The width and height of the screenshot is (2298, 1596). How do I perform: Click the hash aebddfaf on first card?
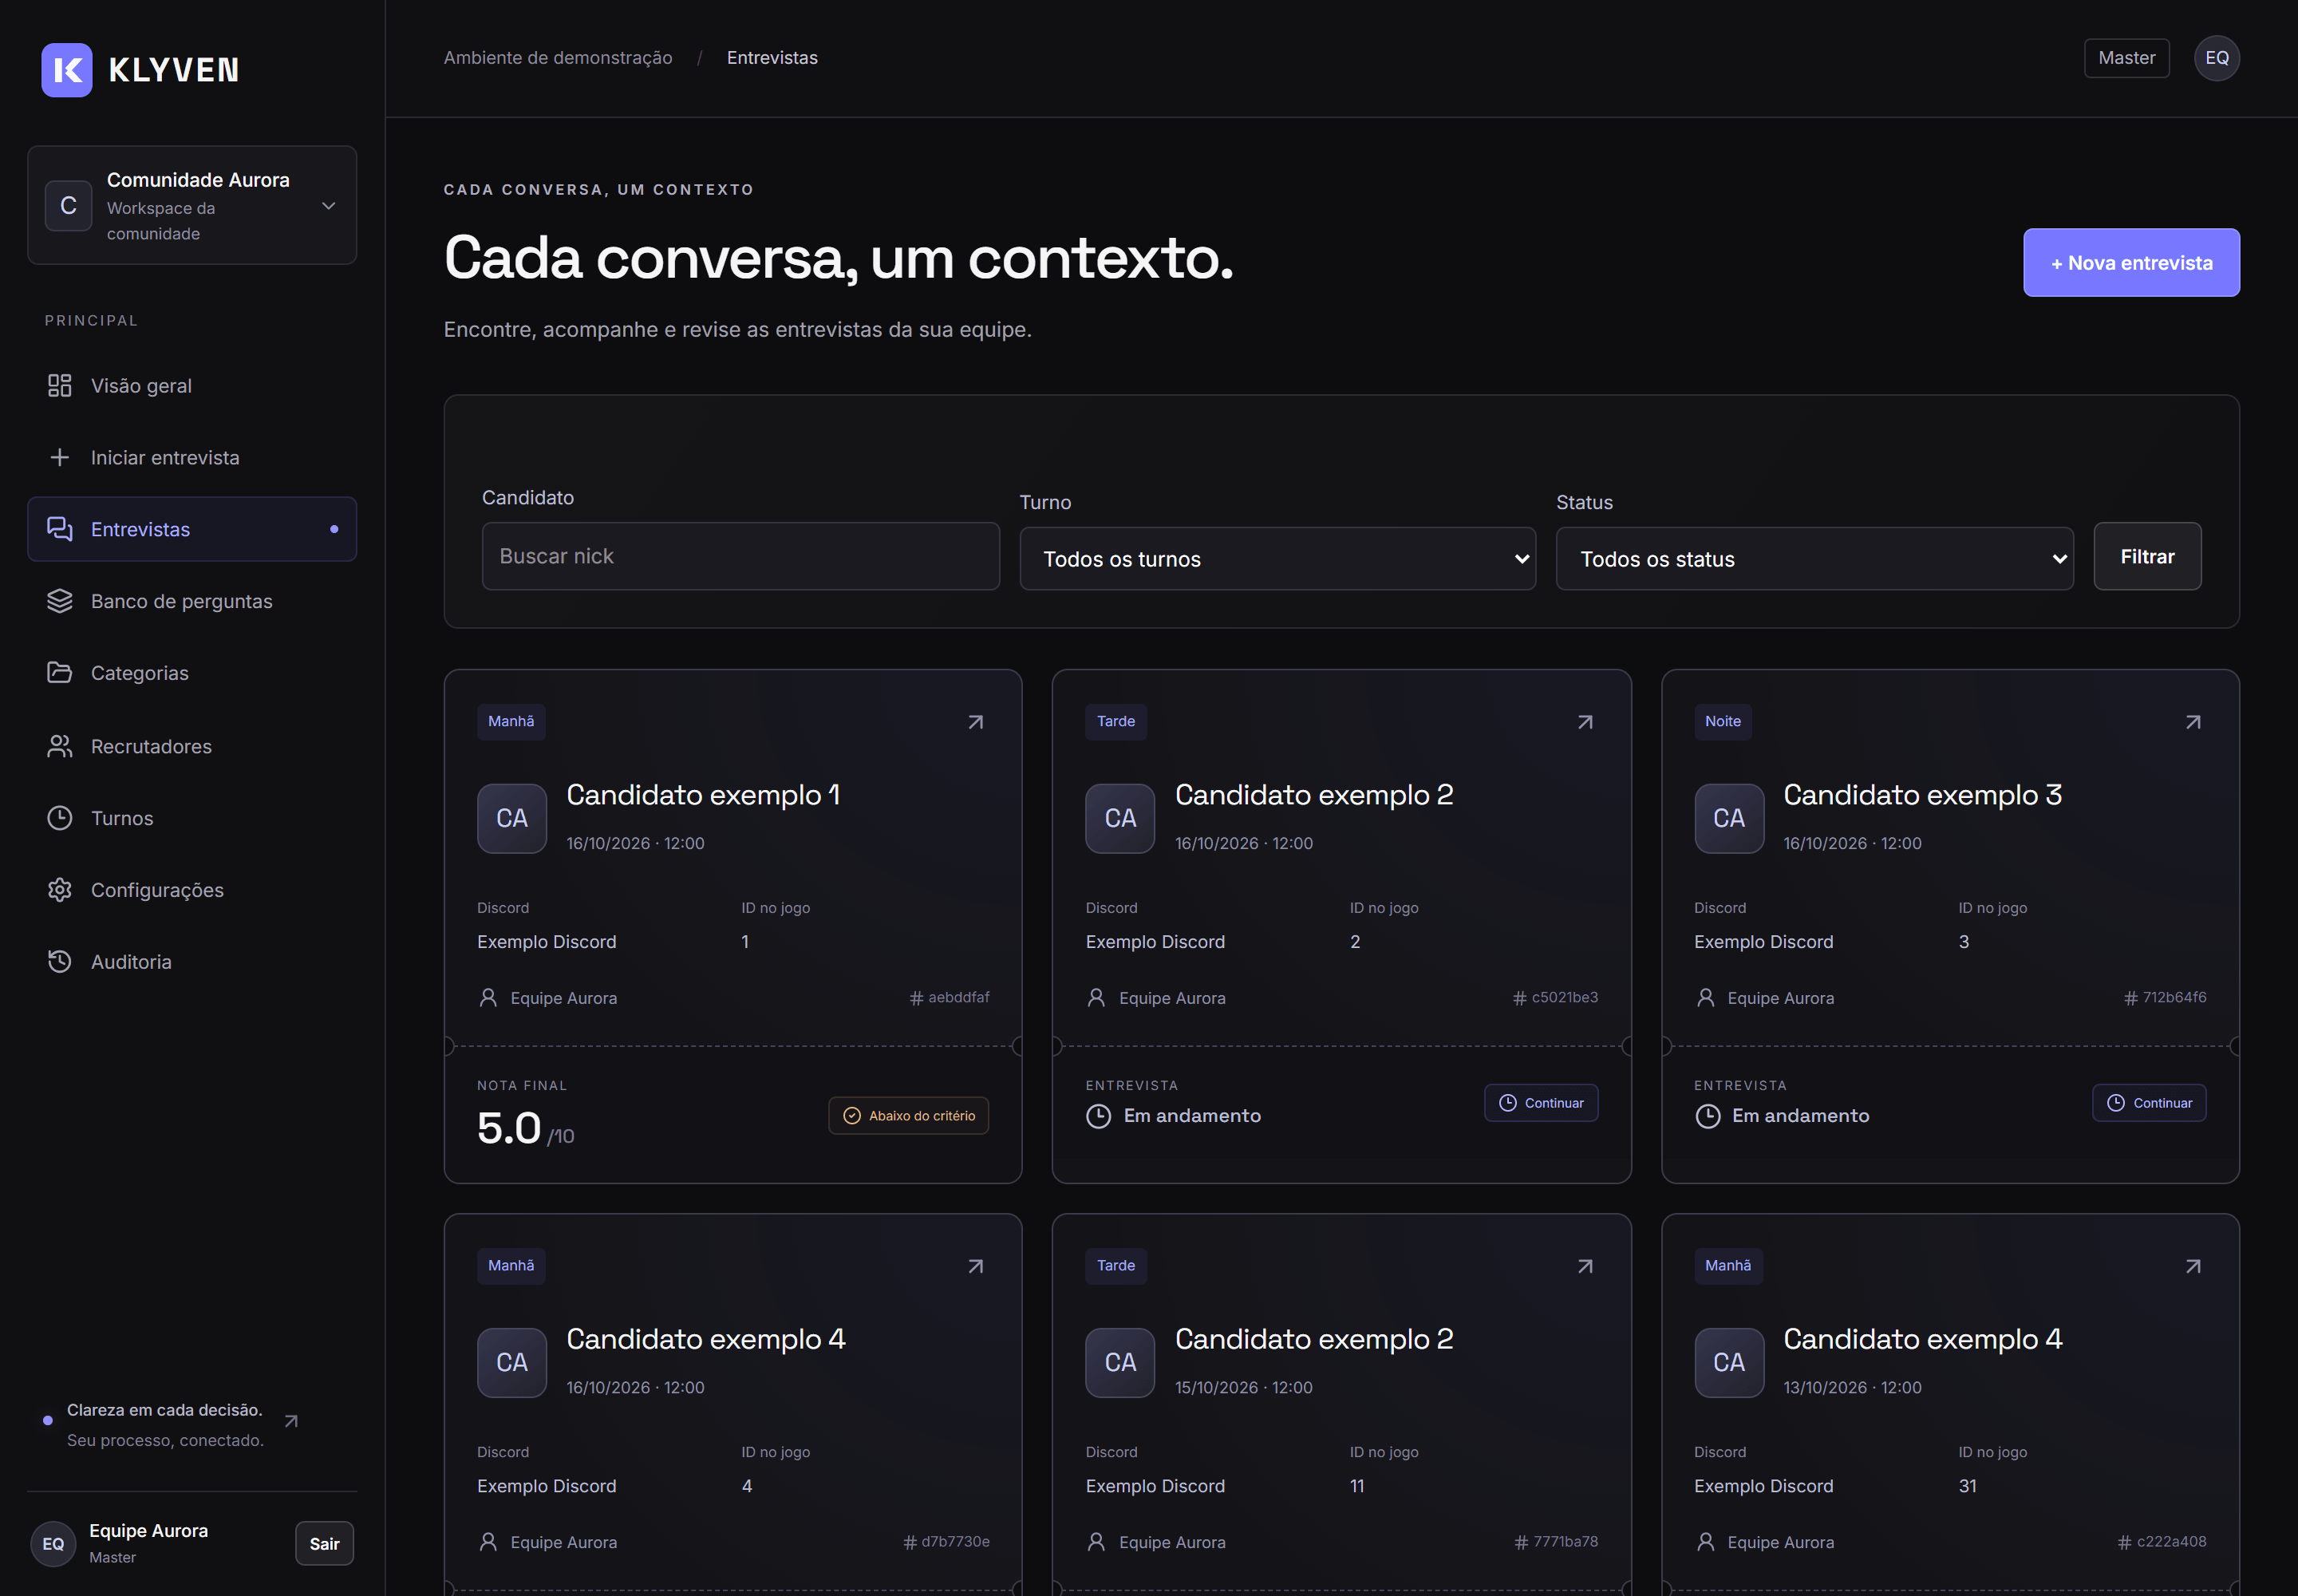pos(949,997)
